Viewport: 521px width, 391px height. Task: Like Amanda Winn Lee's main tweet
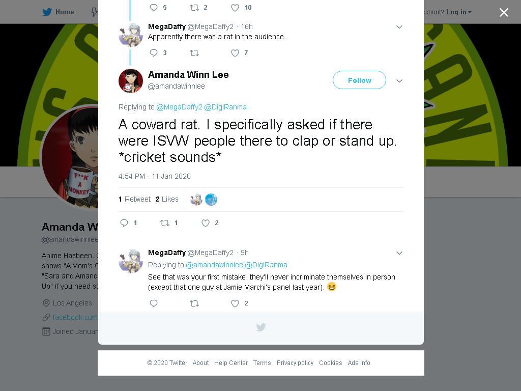click(206, 223)
